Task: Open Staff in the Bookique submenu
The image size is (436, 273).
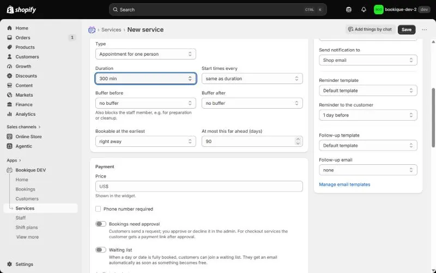Action: 21,218
